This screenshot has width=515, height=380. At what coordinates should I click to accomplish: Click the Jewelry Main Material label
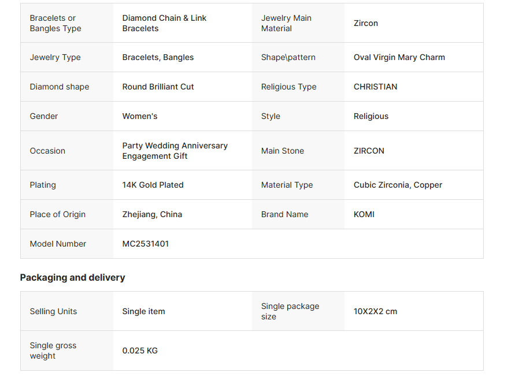(x=286, y=23)
